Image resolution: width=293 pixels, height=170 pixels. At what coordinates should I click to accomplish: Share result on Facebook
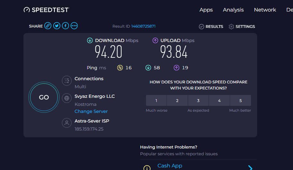click(65, 26)
